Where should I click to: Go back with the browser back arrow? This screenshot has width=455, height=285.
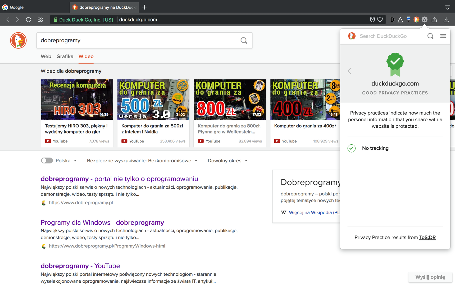click(x=8, y=20)
